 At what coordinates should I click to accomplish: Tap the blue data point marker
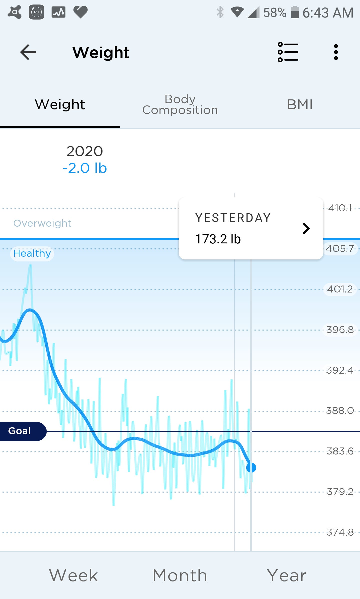point(251,467)
